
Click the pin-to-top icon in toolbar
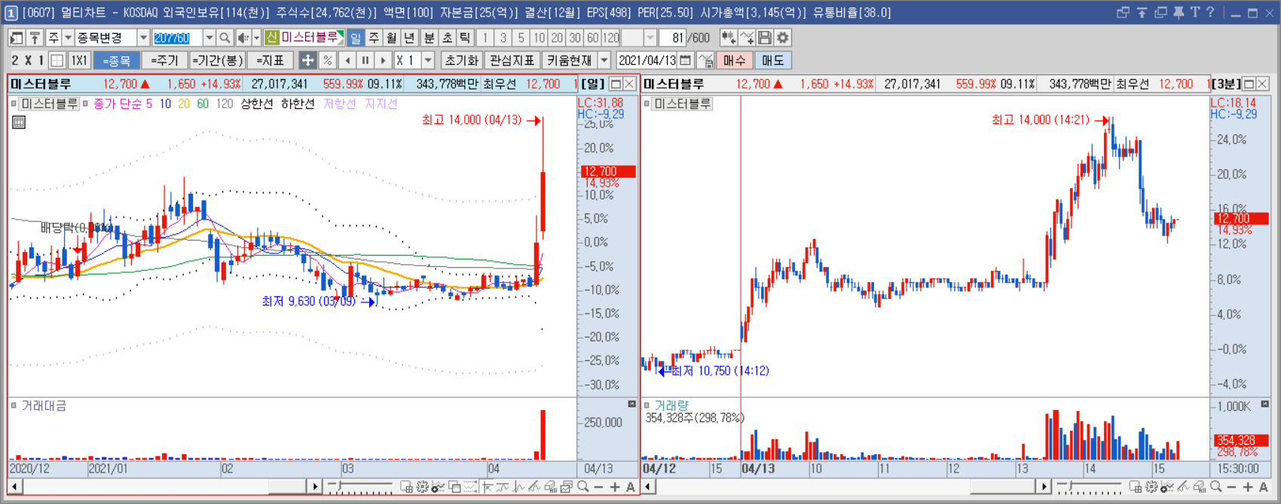tap(35, 38)
